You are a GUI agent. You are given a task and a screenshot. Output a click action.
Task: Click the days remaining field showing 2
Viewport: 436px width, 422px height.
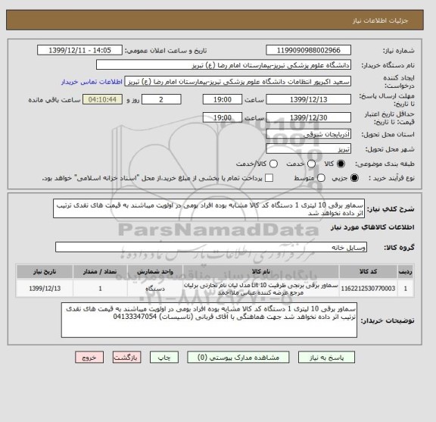pos(161,99)
